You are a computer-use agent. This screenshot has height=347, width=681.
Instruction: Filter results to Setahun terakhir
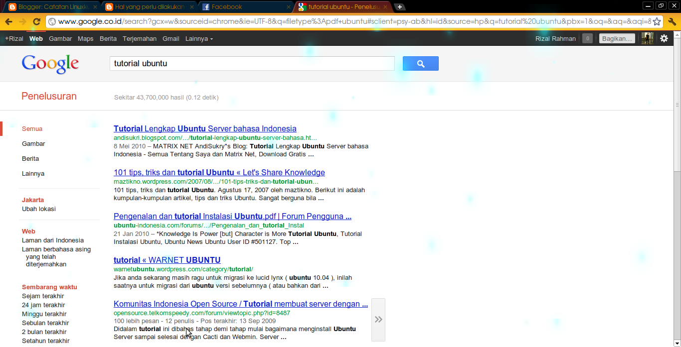pos(46,341)
